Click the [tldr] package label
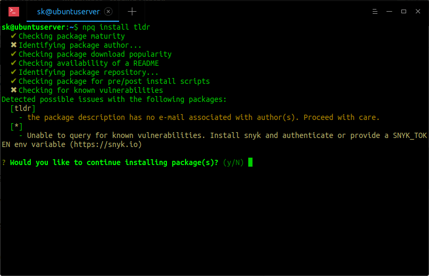This screenshot has width=429, height=276. click(x=23, y=108)
